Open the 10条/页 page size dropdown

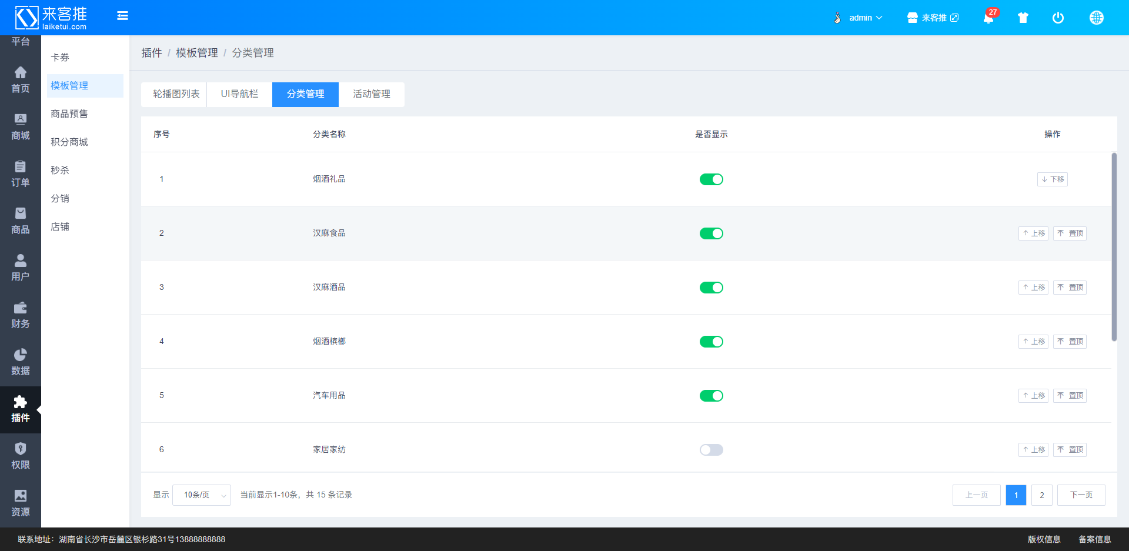pyautogui.click(x=202, y=495)
